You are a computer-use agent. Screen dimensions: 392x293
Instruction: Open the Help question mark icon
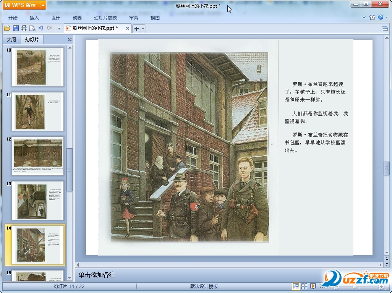(x=381, y=17)
